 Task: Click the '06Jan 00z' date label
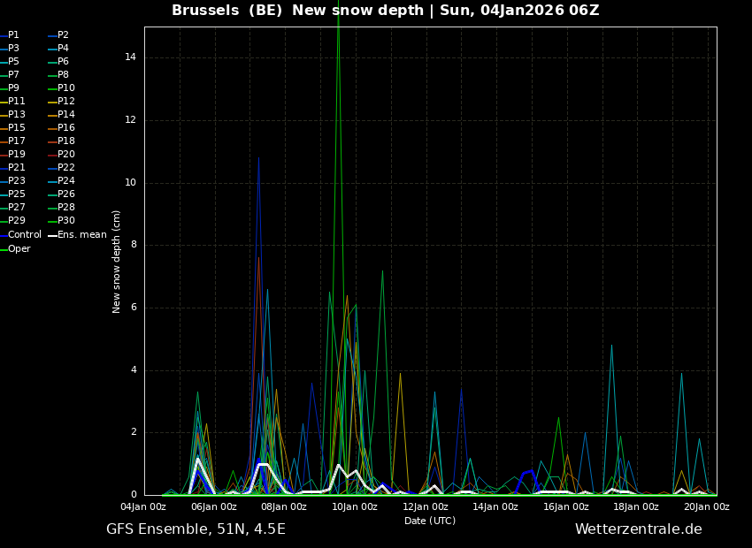[x=213, y=507]
